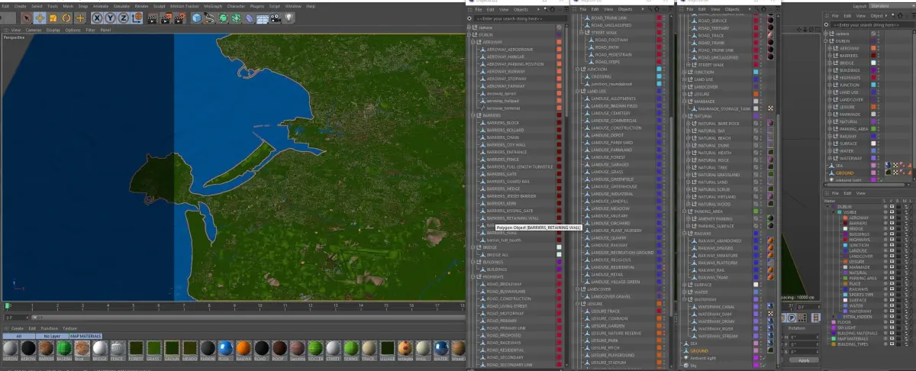Toggle solo on the SPORTS TYPE layer
The height and width of the screenshot is (371, 916).
pyautogui.click(x=885, y=295)
